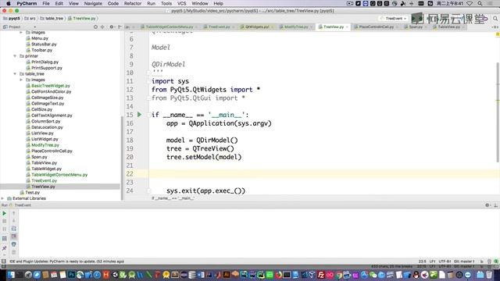Select TableWidgetContextMenu.py in project tree

59,175
